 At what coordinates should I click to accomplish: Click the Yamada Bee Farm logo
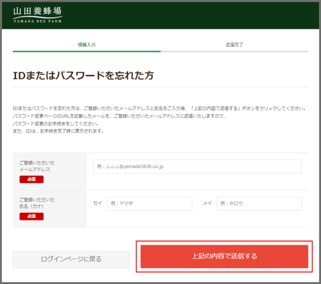pos(37,15)
